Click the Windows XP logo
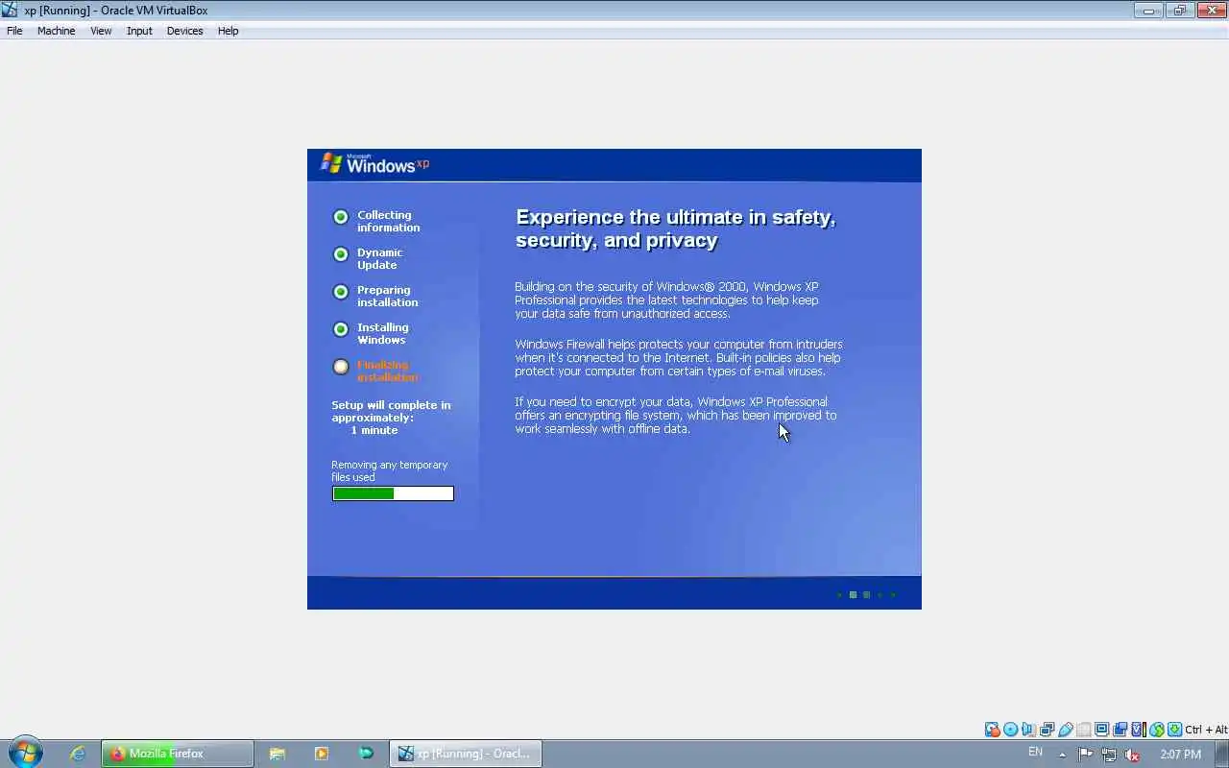Viewport: 1229px width, 768px height. [374, 163]
